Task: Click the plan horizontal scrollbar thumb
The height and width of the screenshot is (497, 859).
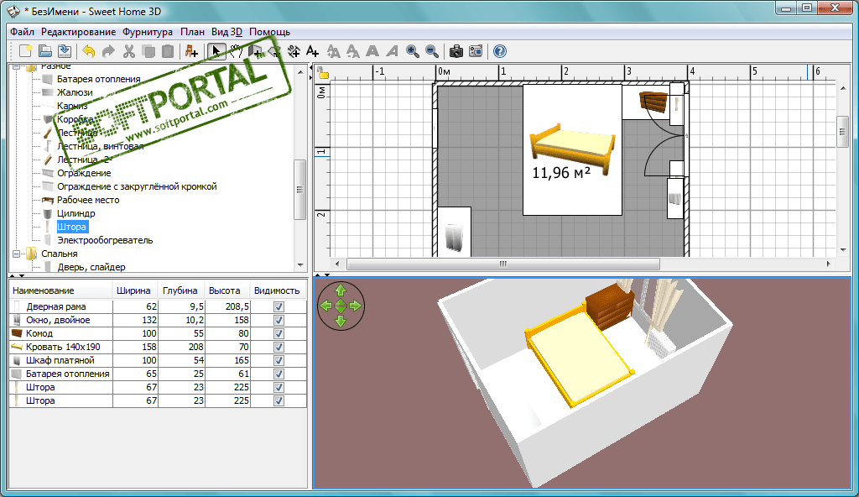Action: click(503, 264)
